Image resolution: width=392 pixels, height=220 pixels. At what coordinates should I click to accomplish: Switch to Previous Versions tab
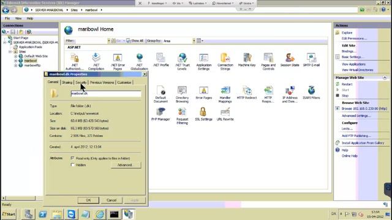point(102,82)
